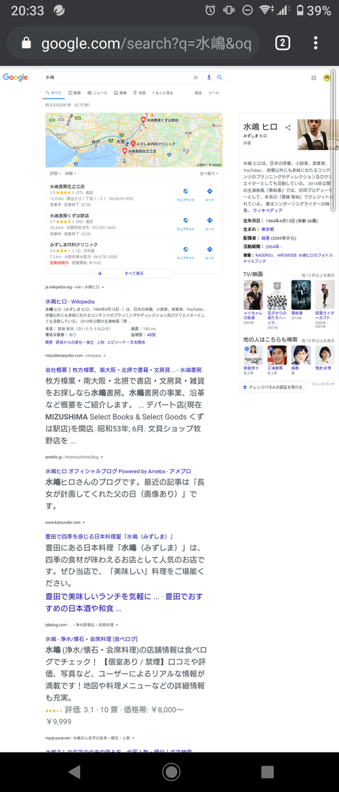Open the 水嶋ヒロ - Wikipedia result
Image resolution: width=339 pixels, height=792 pixels.
70,302
